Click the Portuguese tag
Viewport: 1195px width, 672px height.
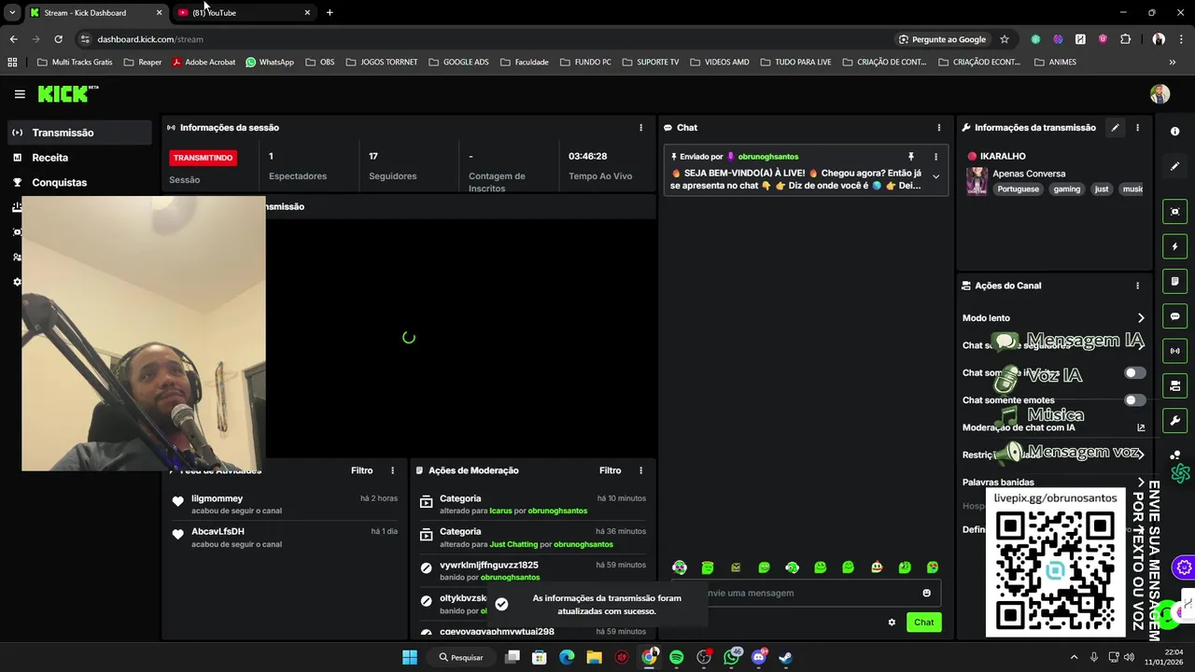click(x=1018, y=189)
